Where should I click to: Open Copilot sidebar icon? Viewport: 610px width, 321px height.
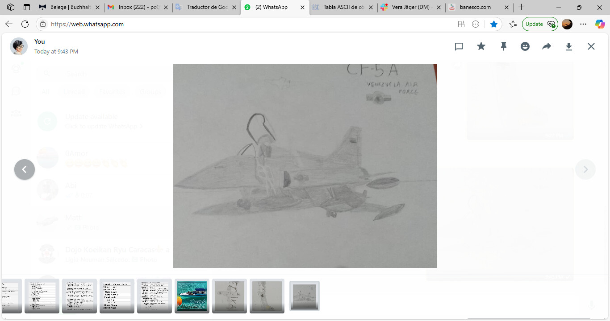600,24
